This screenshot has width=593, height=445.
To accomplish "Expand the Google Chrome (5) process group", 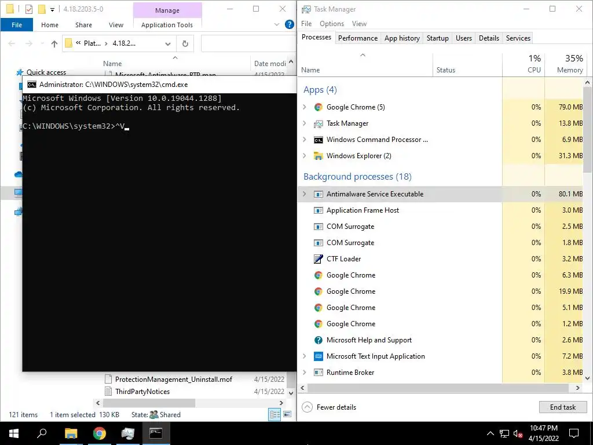I will pyautogui.click(x=305, y=107).
